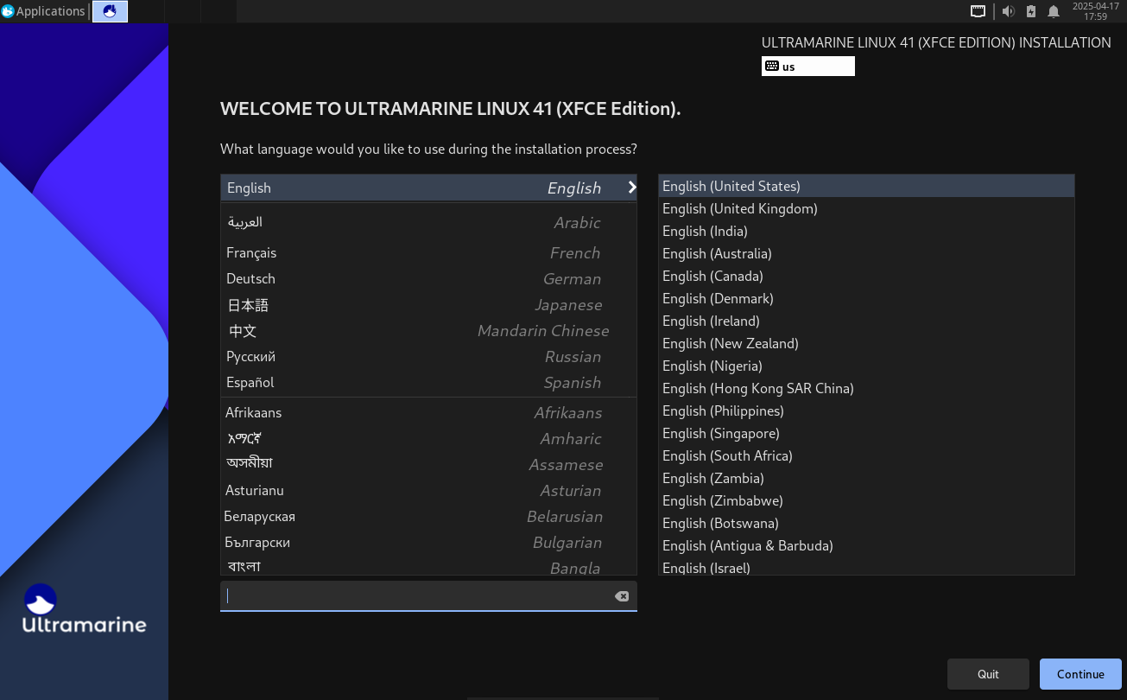Select the Afrikaans language row
The image size is (1127, 700).
(x=428, y=412)
